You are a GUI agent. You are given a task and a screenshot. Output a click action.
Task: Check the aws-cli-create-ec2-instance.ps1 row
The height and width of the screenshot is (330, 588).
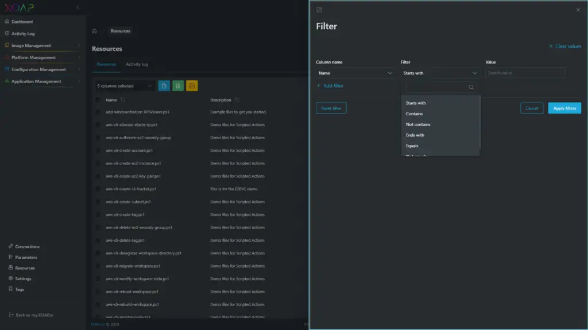[98, 163]
